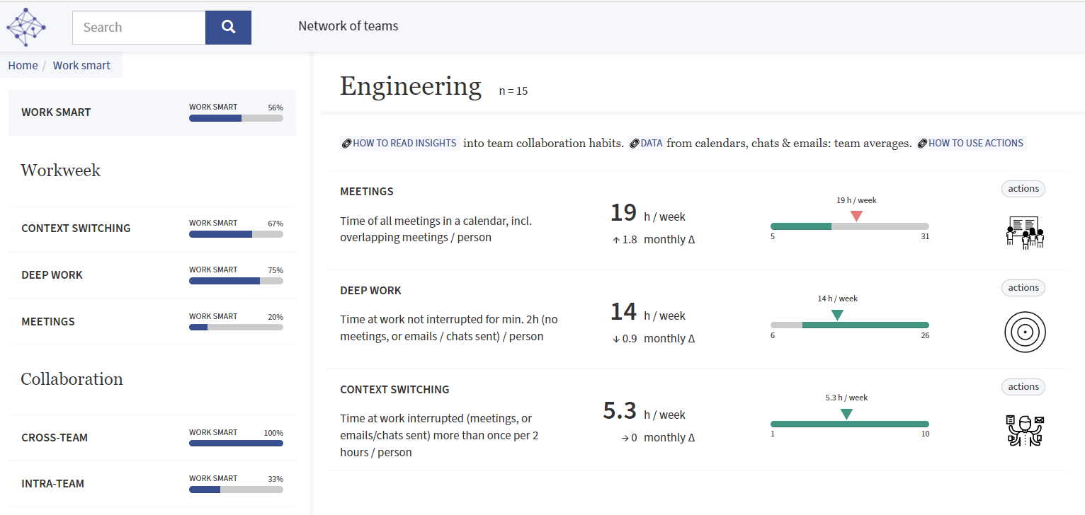This screenshot has height=515, width=1085.
Task: Click the meeting people icon beside Meetings bar
Action: [1023, 232]
